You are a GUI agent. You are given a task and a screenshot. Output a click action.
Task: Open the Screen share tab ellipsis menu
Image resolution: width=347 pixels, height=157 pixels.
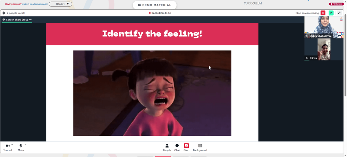[x=30, y=20]
